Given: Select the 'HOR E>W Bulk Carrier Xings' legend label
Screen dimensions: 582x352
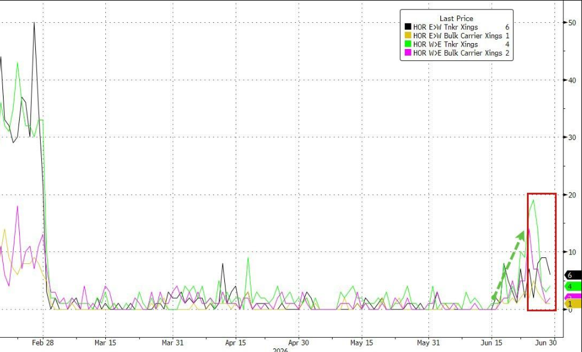Looking at the screenshot, I should click(x=457, y=36).
